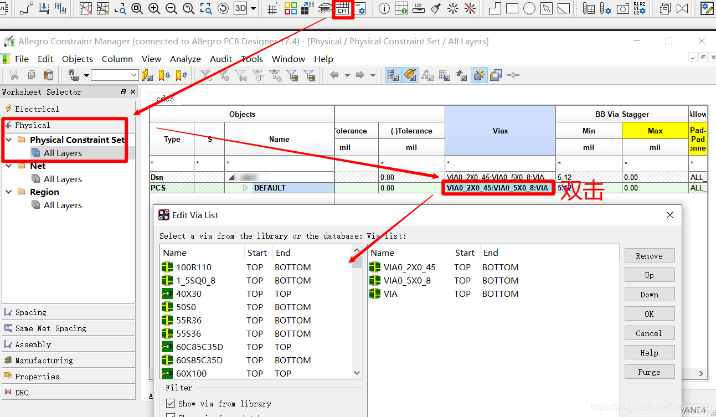This screenshot has width=716, height=417.
Task: Click the Purge button
Action: coord(650,372)
